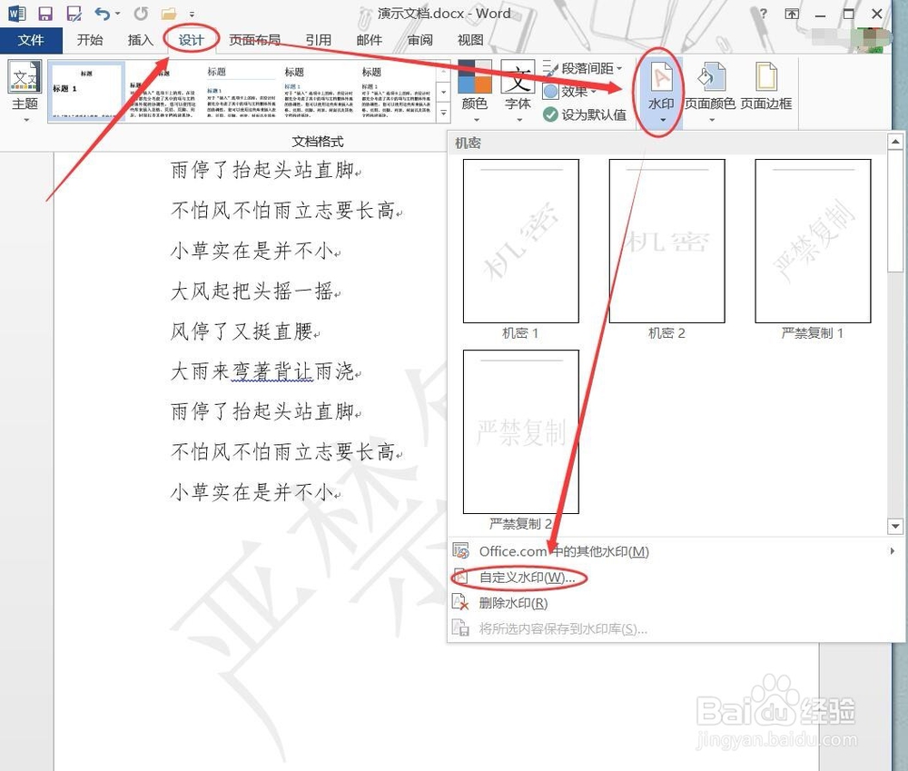Select the 设计 ribbon tab
Image resolution: width=908 pixels, height=771 pixels.
tap(191, 40)
